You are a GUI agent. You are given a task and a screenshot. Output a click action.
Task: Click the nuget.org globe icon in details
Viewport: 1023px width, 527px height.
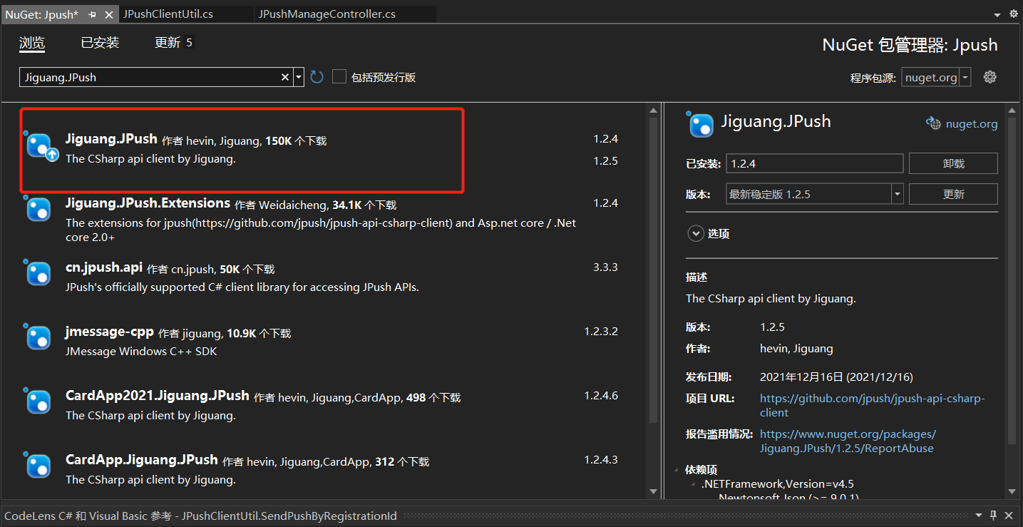pos(933,123)
